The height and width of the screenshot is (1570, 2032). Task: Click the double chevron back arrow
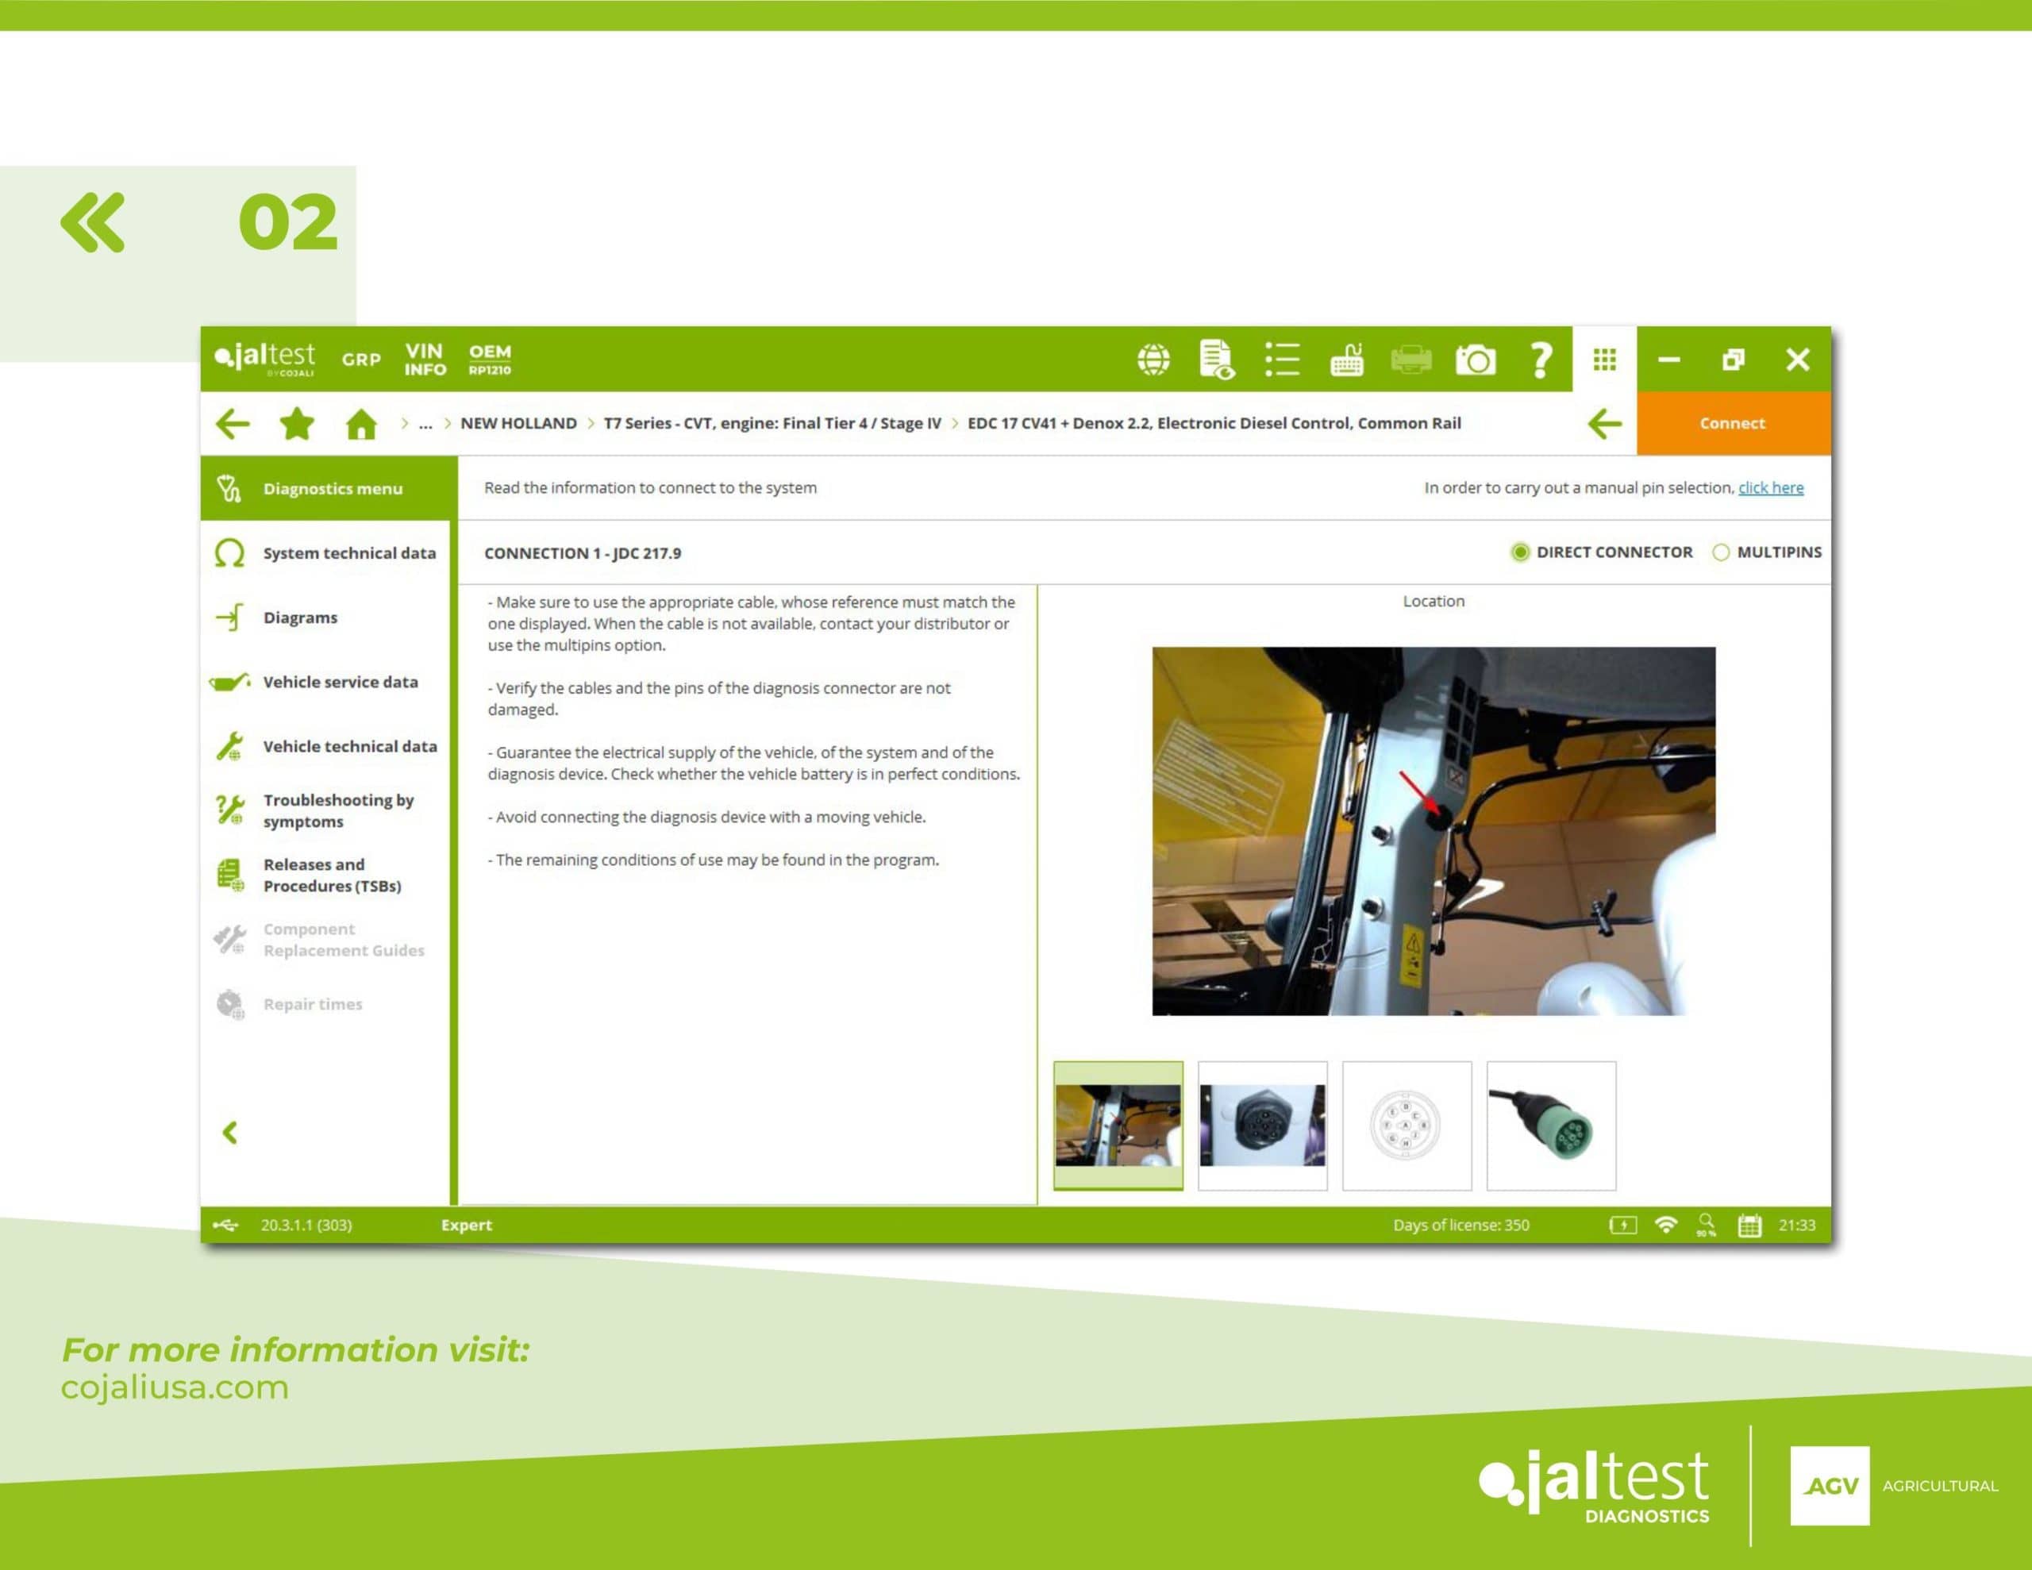click(92, 223)
